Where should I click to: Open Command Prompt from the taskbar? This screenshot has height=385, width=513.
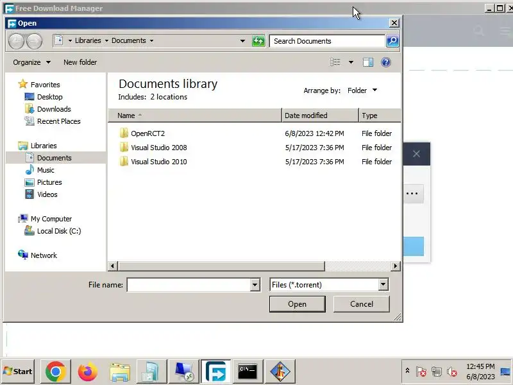click(248, 372)
